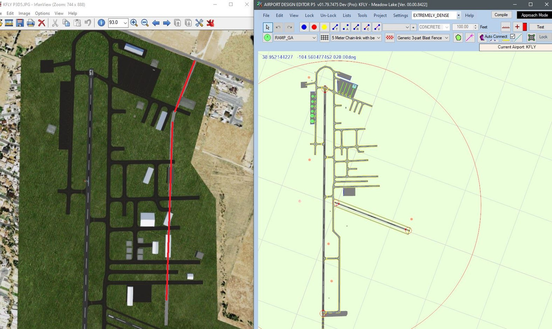Click the magenta line tool icon

pos(470,38)
